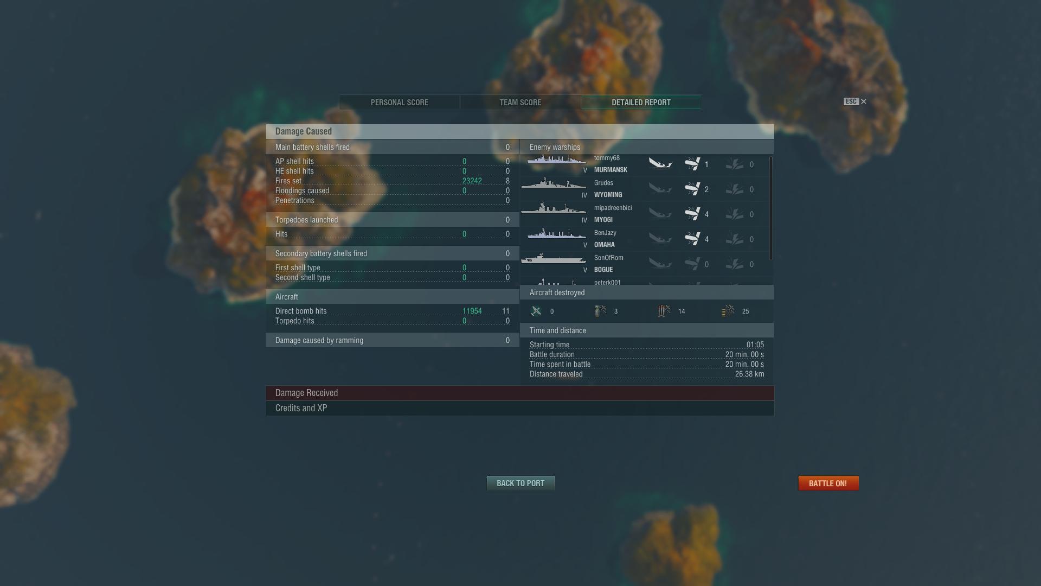Click the torpedo bombers destroyed icon showing 14
Image resolution: width=1041 pixels, height=586 pixels.
(664, 311)
